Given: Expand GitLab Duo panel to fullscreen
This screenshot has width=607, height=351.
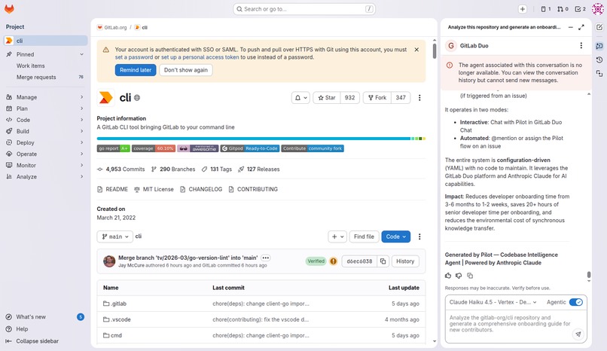Looking at the screenshot, I should click(x=581, y=27).
